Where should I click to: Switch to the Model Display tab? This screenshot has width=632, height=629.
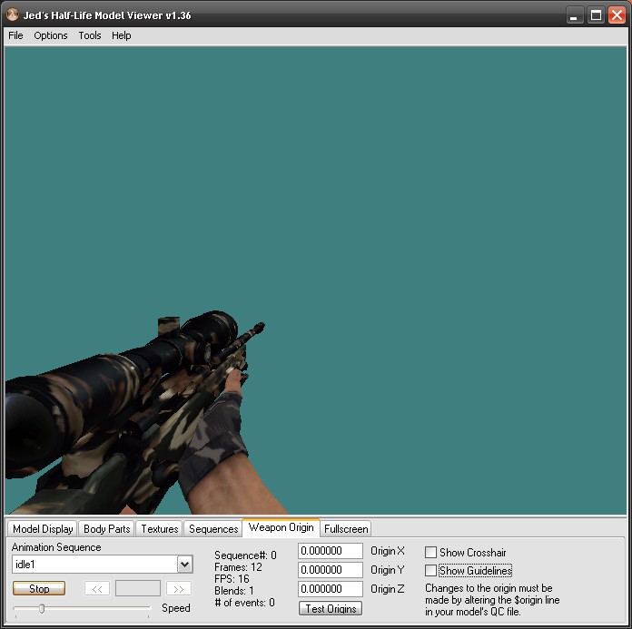tap(43, 528)
